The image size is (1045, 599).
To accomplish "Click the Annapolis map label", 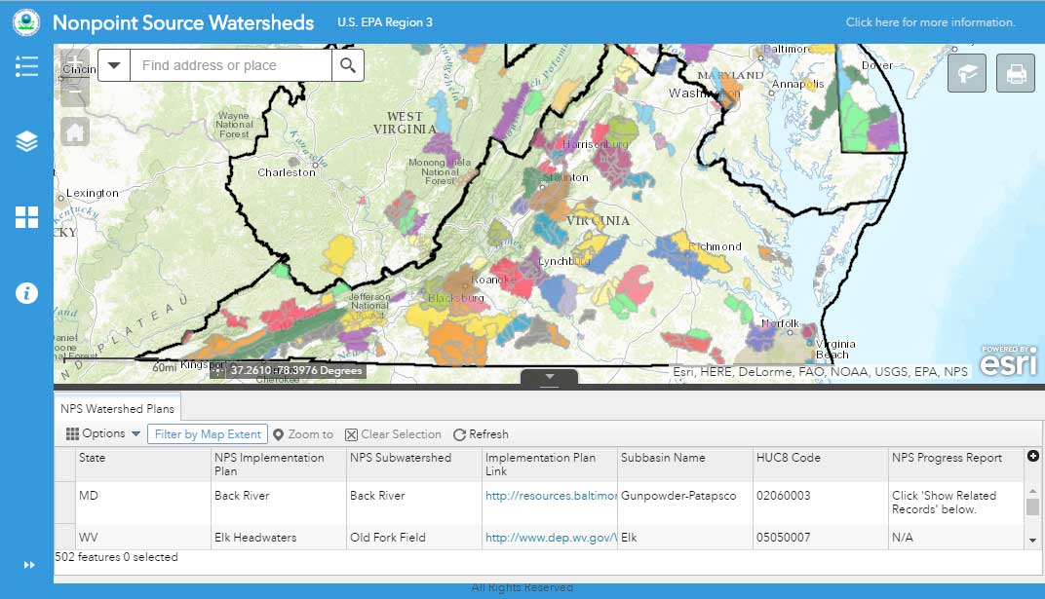I will pos(797,85).
